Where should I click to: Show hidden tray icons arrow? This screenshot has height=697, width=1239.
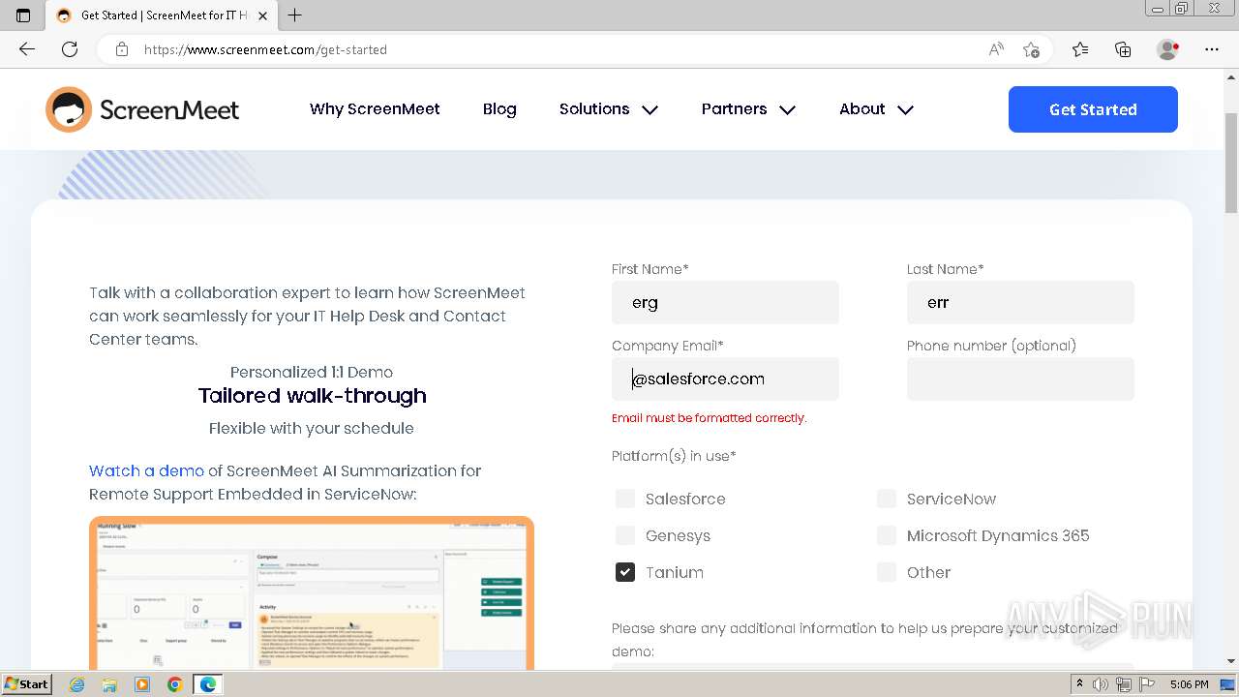pos(1079,684)
